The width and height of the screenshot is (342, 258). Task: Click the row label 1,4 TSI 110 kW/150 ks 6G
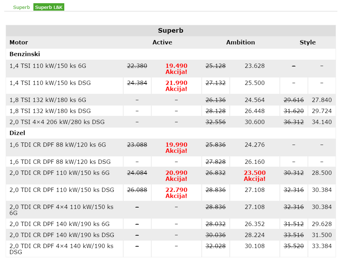(48, 66)
